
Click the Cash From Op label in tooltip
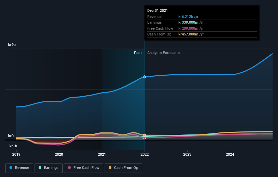159,34
